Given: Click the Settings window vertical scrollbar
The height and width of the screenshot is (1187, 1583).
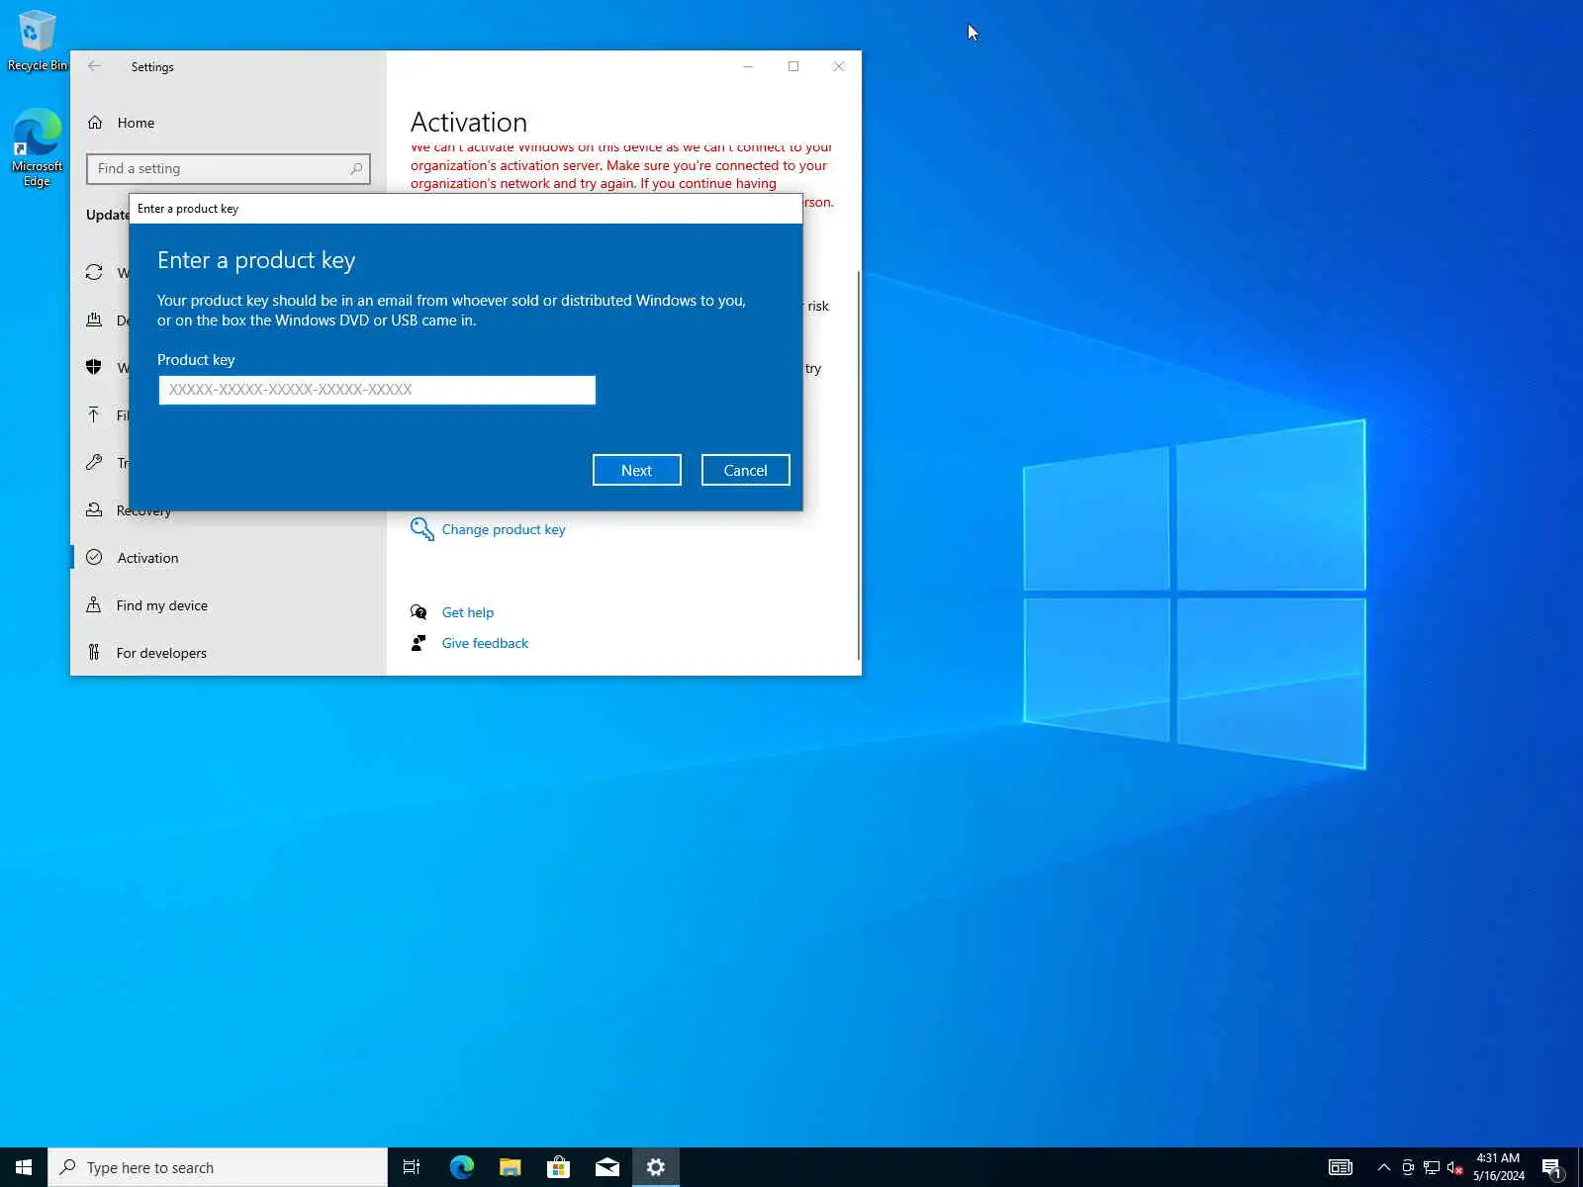Looking at the screenshot, I should [x=859, y=465].
